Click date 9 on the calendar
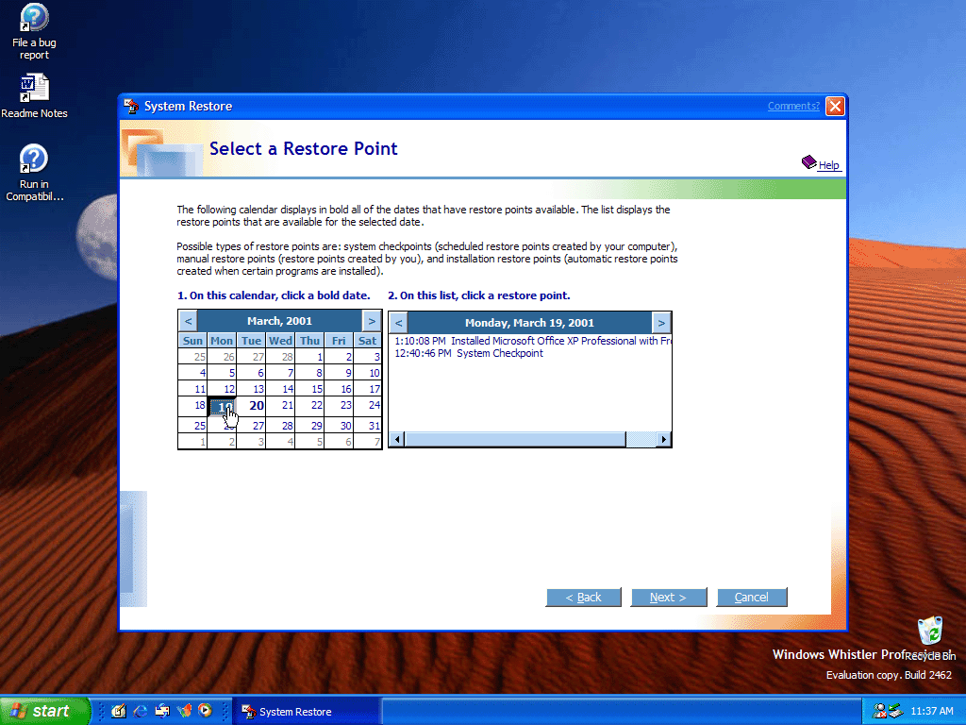The image size is (966, 725). pos(339,373)
